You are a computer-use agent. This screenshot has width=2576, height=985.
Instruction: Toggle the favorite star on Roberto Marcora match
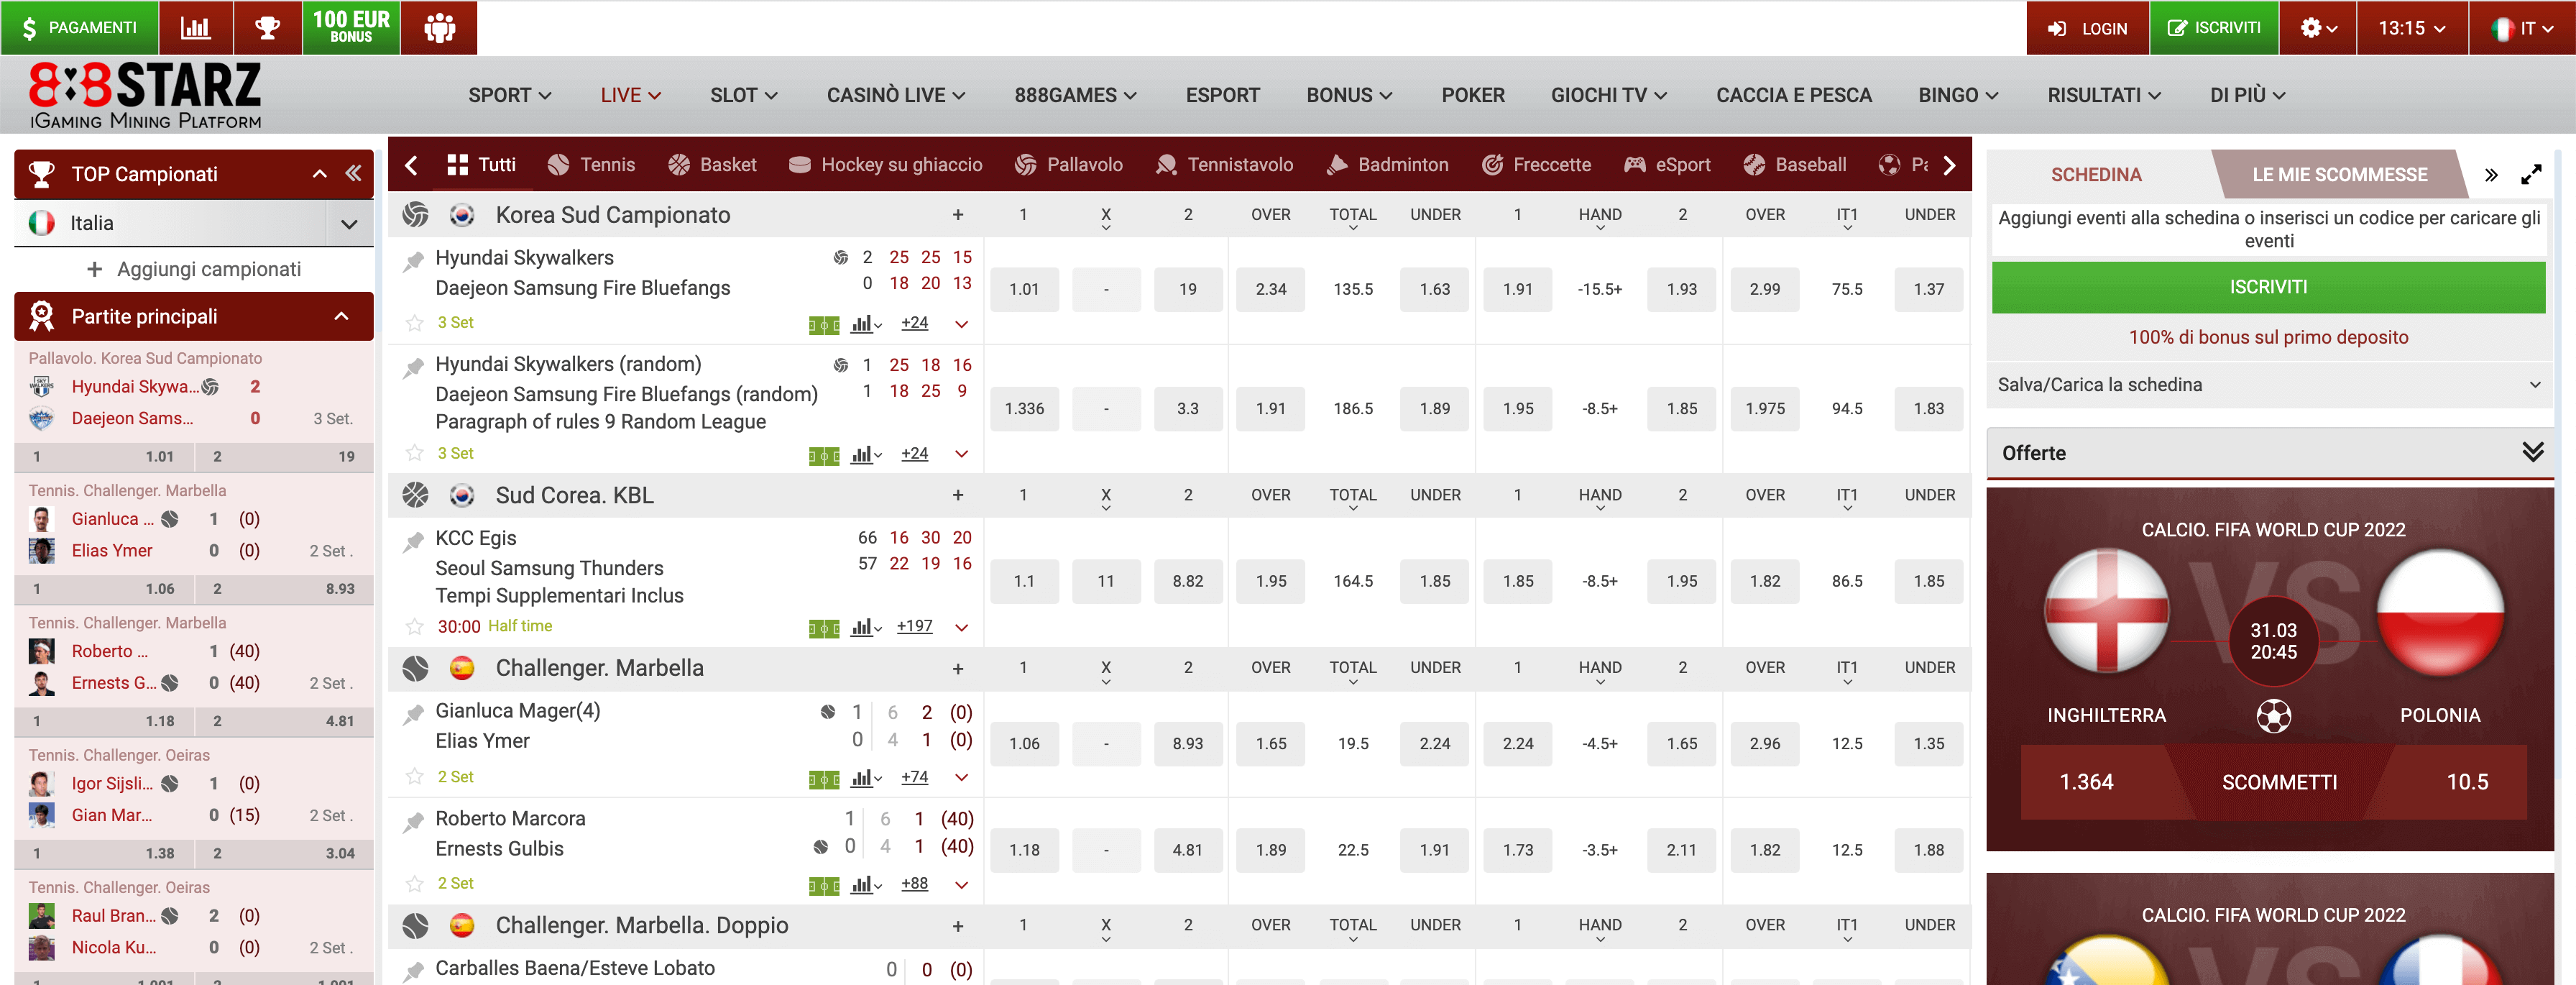tap(414, 883)
